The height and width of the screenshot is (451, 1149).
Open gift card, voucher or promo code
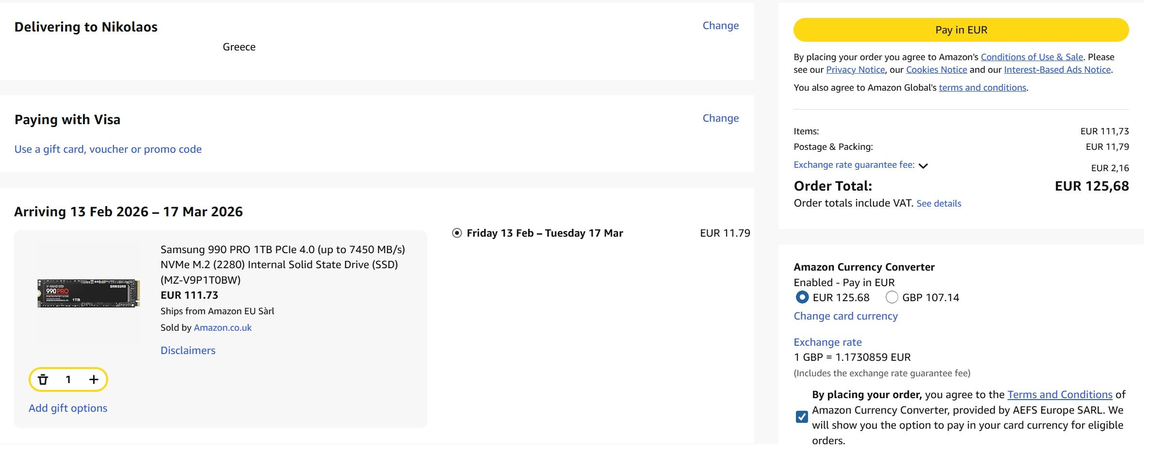coord(108,149)
